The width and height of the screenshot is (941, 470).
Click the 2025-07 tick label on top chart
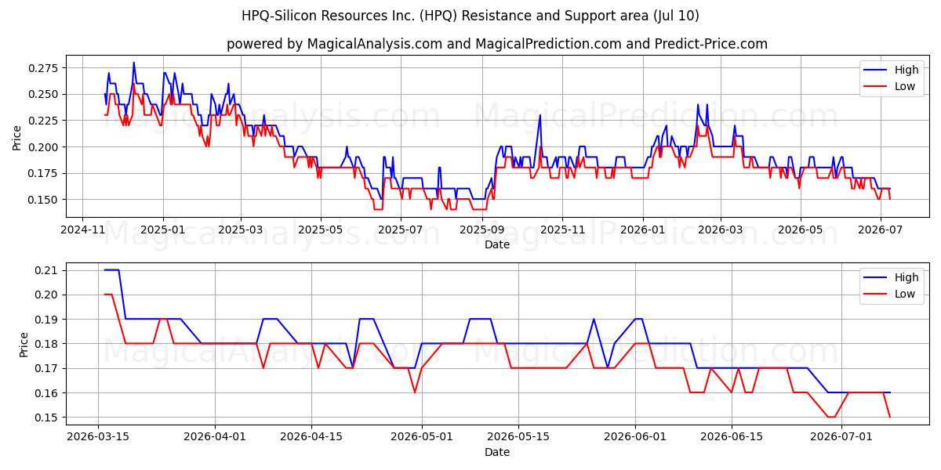[x=401, y=230]
